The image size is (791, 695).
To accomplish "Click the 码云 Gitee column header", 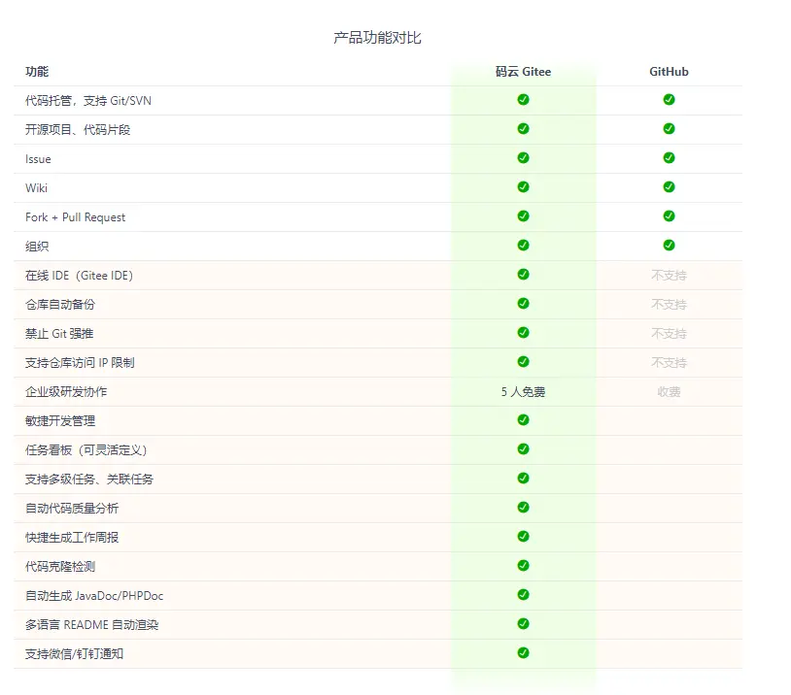I will [x=523, y=72].
